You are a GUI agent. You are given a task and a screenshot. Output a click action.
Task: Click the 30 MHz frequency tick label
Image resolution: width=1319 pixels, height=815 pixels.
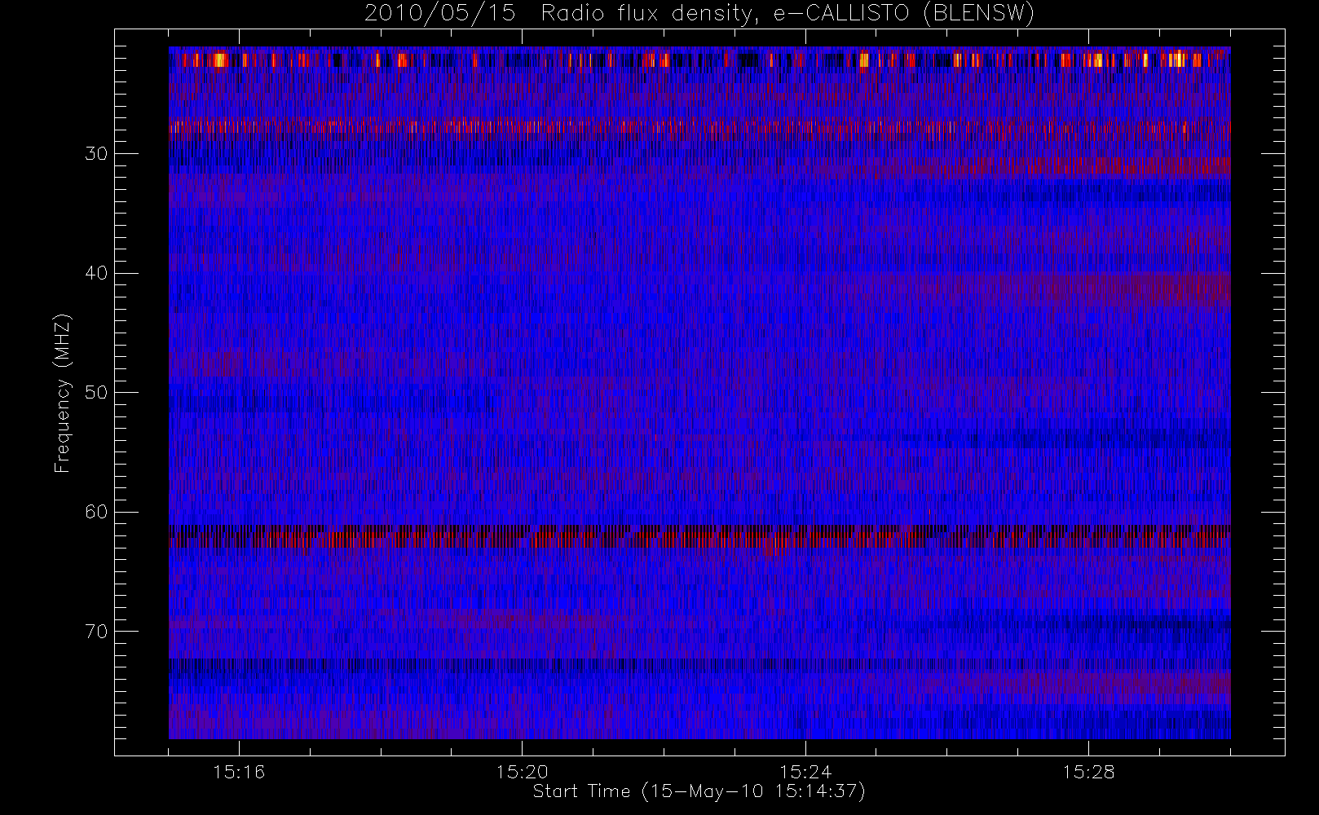96,154
